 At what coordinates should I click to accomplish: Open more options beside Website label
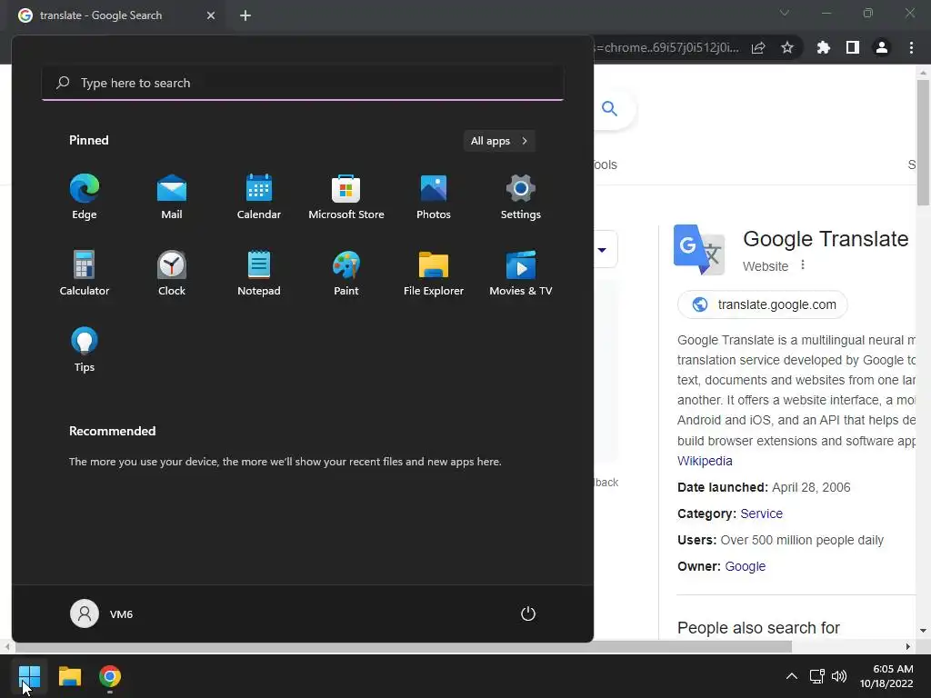(803, 264)
